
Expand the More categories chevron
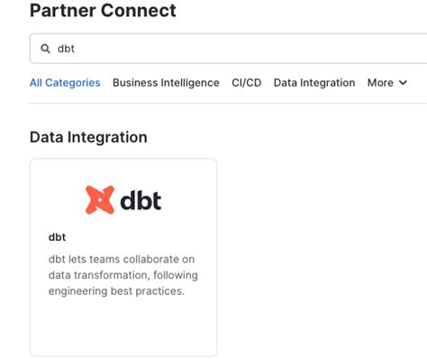click(403, 82)
